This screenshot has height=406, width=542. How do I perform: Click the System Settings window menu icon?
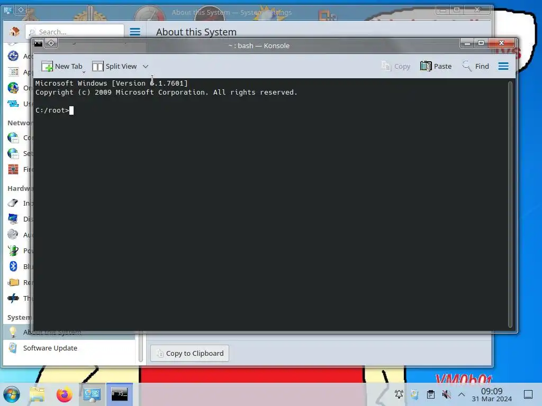coord(7,10)
